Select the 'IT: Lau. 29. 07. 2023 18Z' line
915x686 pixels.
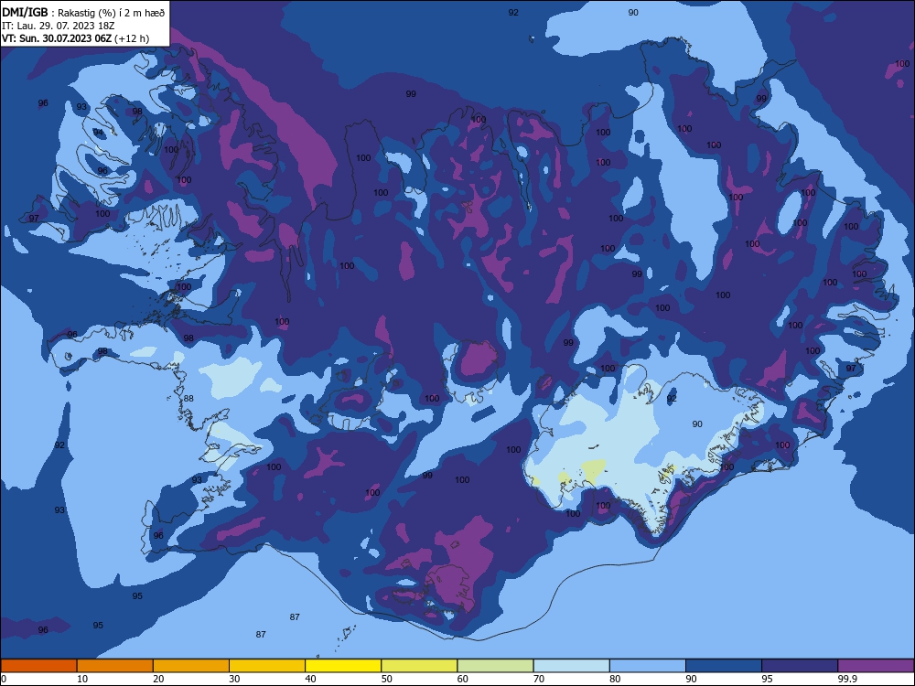point(59,26)
